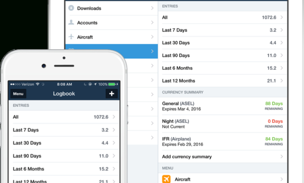This screenshot has width=304, height=183.
Task: Tap the Verizon carrier label on phone
Action: click(28, 84)
